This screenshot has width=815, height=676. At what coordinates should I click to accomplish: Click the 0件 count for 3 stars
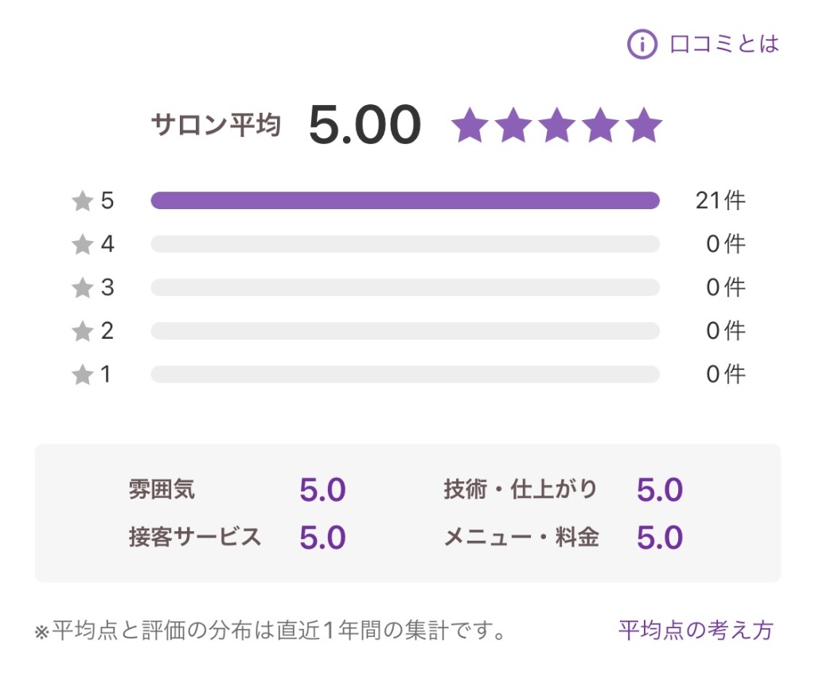[x=726, y=288]
